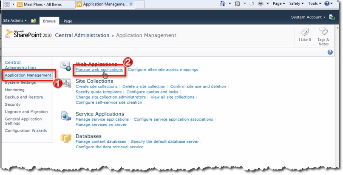
Task: Click the Web Applications section icon
Action: (66, 66)
